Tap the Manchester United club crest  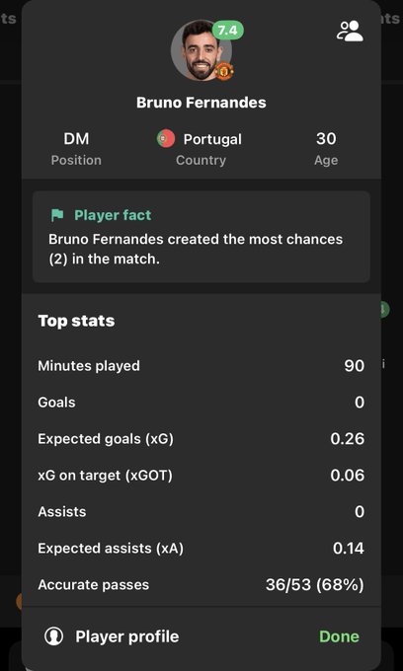tap(224, 71)
